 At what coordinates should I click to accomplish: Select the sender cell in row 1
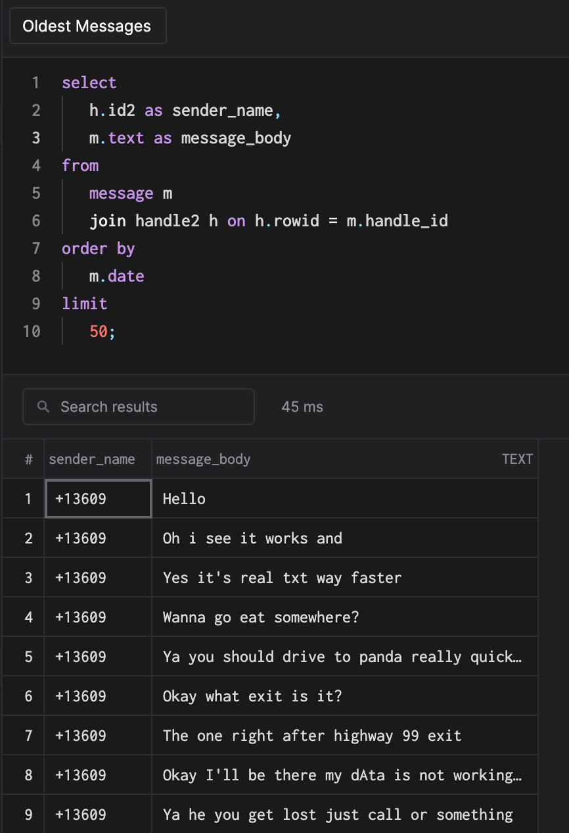(x=98, y=499)
